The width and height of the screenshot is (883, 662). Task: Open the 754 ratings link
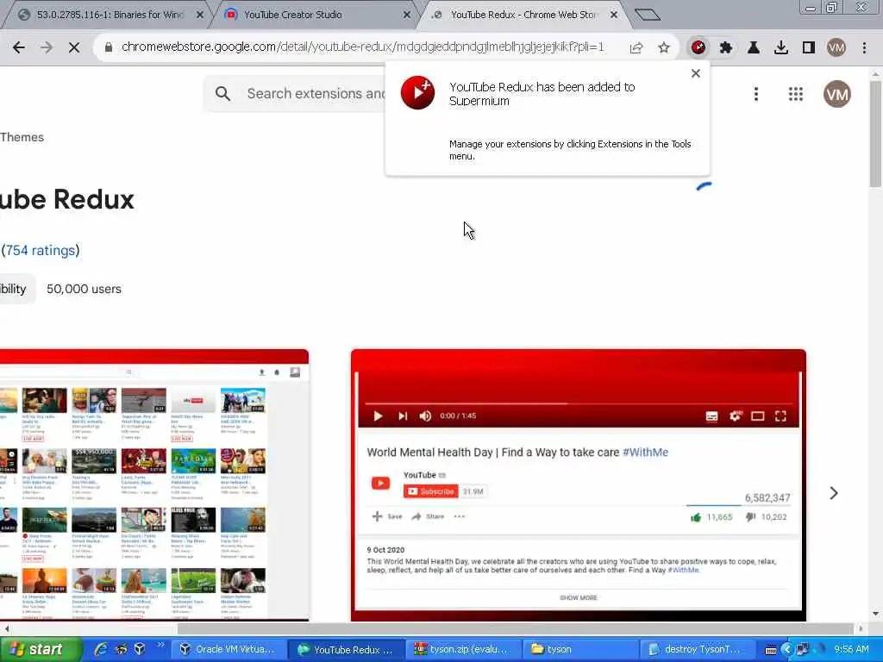(x=40, y=251)
